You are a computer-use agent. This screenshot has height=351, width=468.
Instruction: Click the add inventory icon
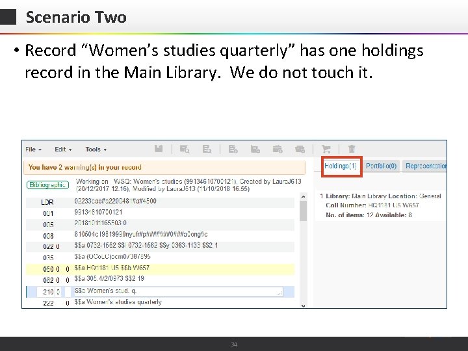pyautogui.click(x=255, y=149)
